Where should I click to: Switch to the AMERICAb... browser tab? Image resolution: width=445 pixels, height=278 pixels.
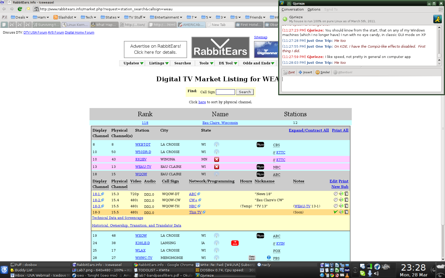point(191,25)
